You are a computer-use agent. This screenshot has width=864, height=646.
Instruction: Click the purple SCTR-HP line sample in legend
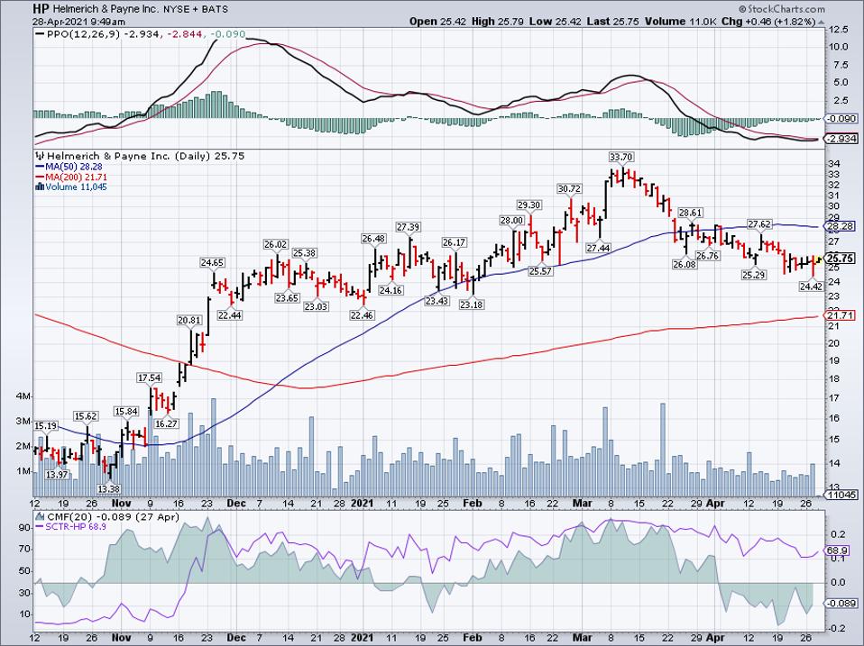tap(40, 527)
